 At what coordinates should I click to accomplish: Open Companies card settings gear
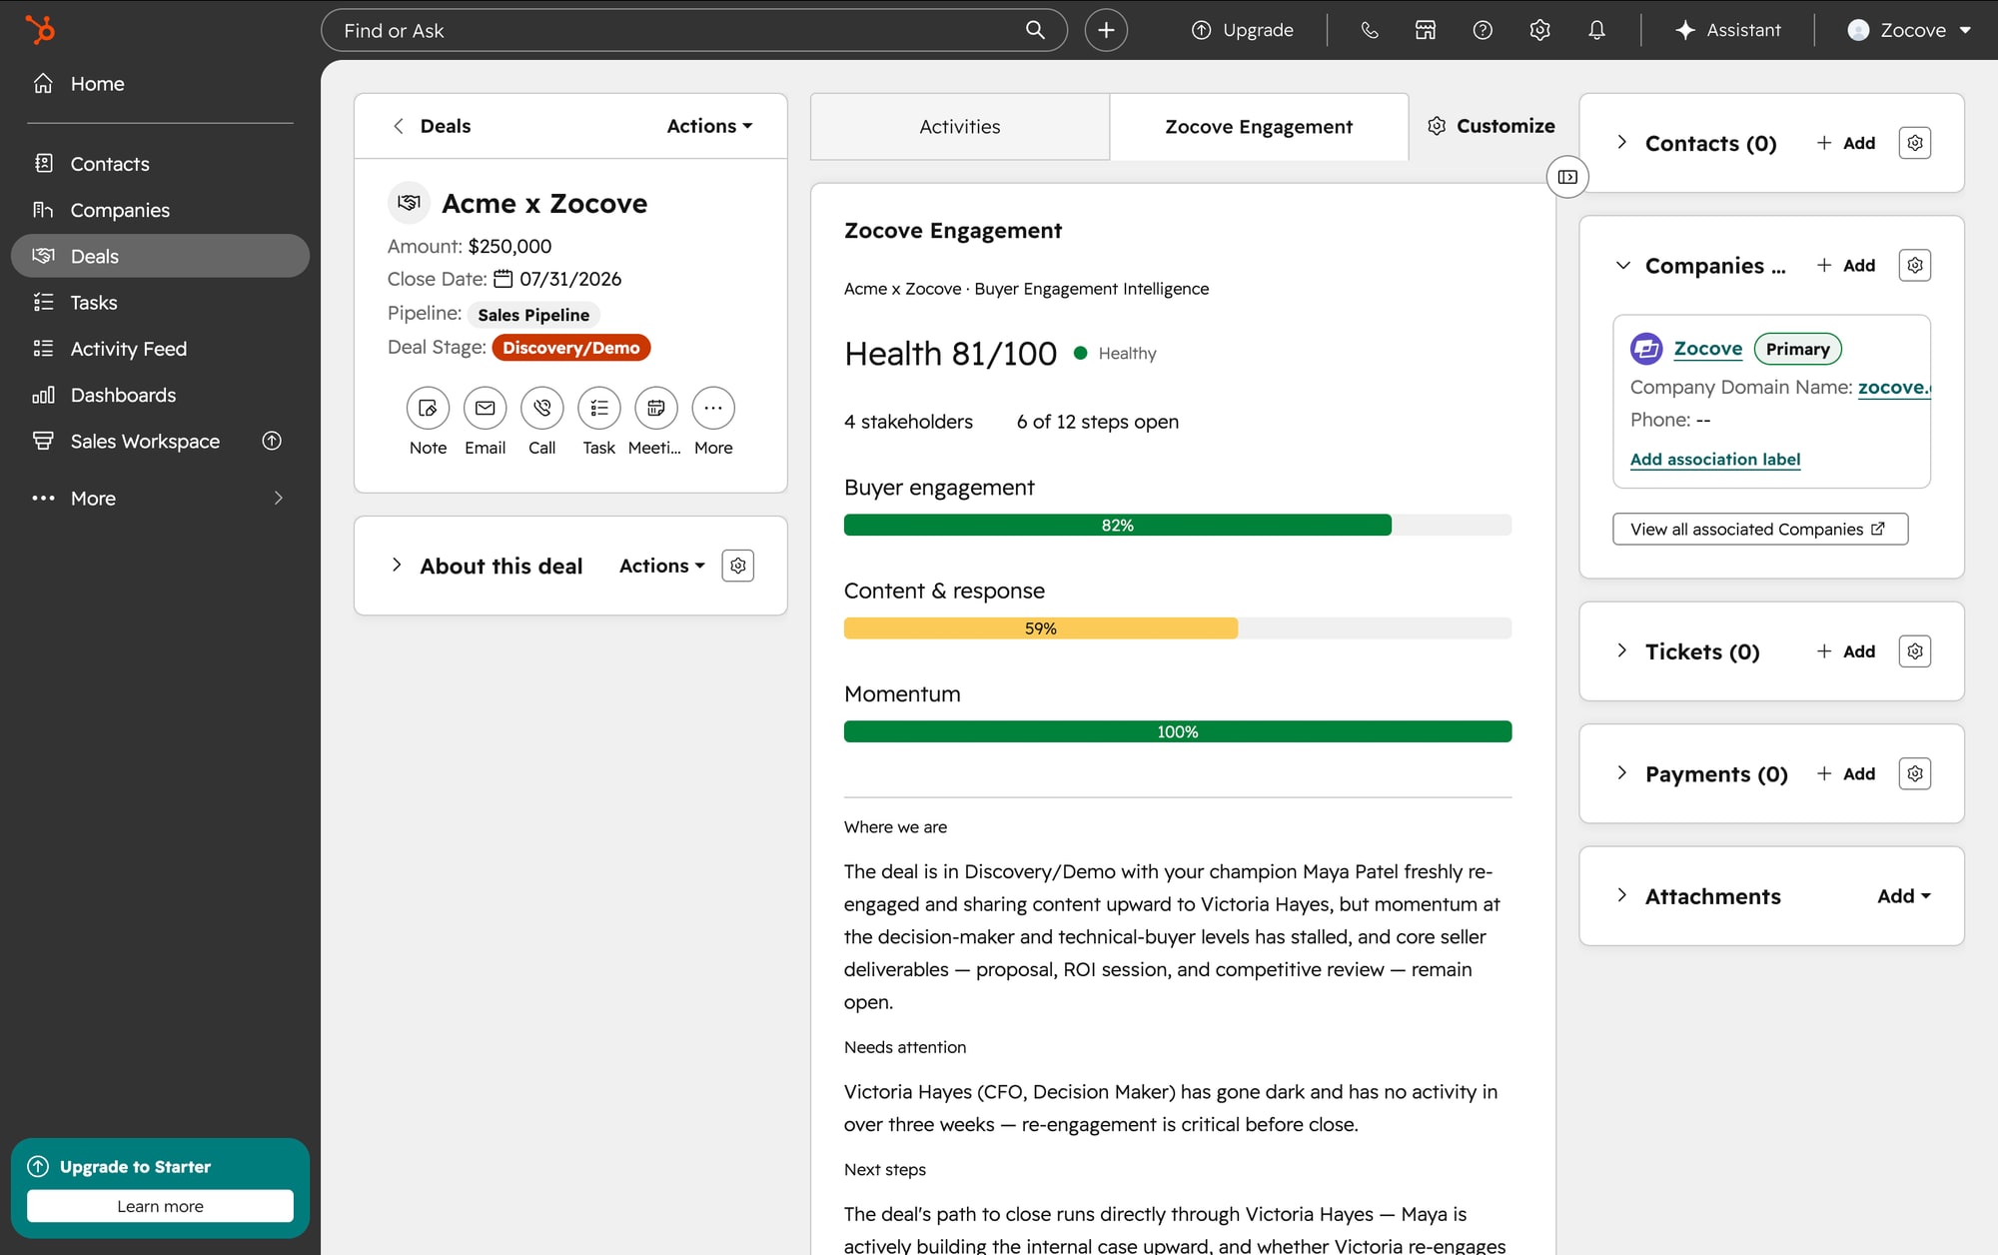point(1914,265)
